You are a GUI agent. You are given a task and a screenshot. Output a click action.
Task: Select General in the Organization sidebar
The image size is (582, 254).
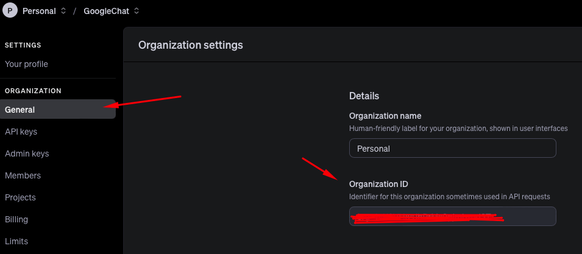20,110
